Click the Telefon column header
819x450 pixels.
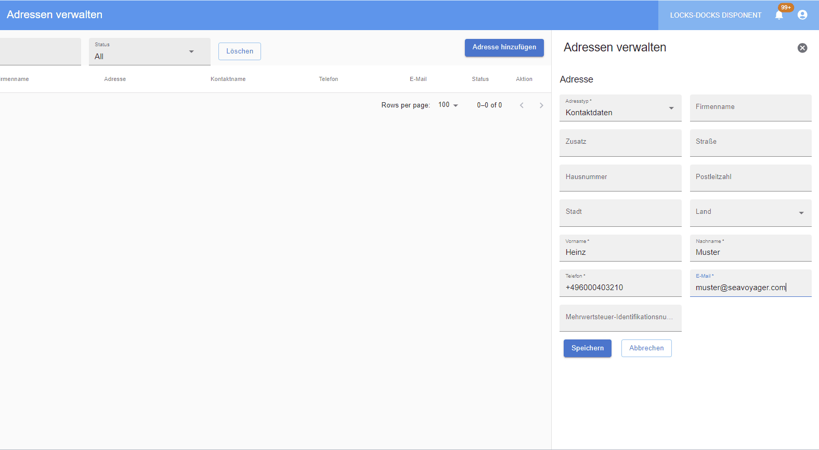[x=329, y=79]
